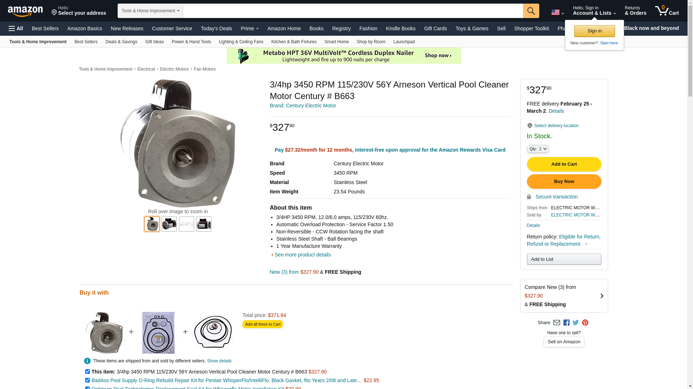Image resolution: width=693 pixels, height=389 pixels.
Task: Click the Buy Now button
Action: 564,182
